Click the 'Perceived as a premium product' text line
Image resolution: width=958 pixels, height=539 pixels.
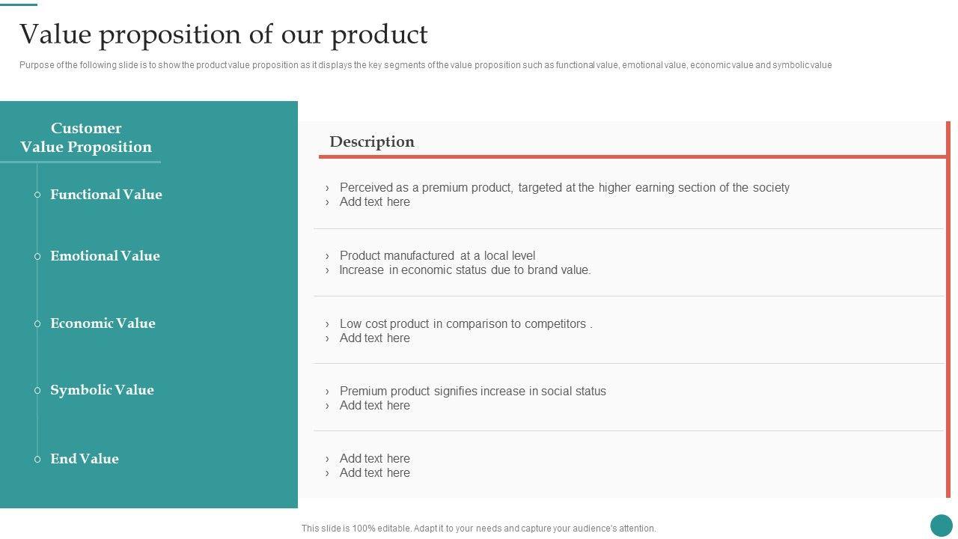coord(564,188)
